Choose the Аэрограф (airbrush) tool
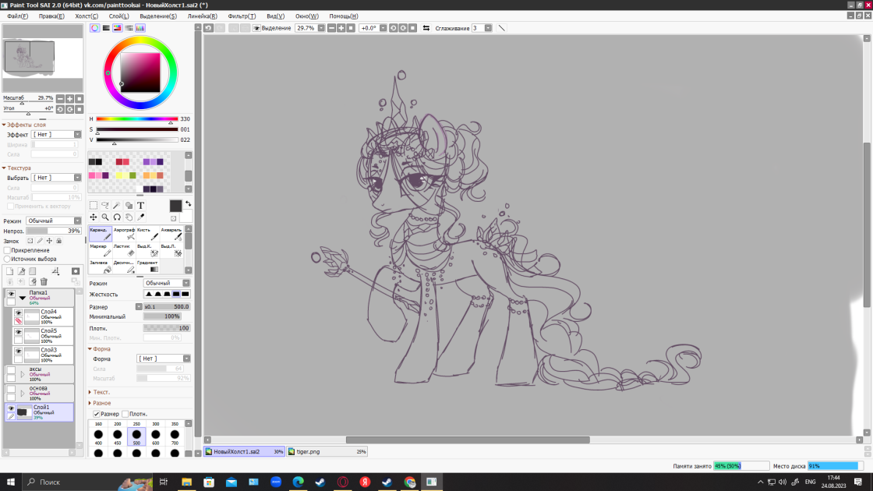This screenshot has height=491, width=873. pos(124,234)
